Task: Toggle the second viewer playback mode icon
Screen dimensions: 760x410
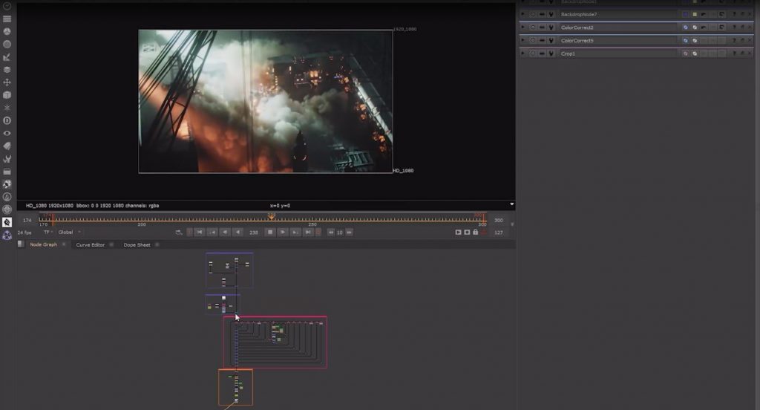Action: pyautogui.click(x=467, y=232)
